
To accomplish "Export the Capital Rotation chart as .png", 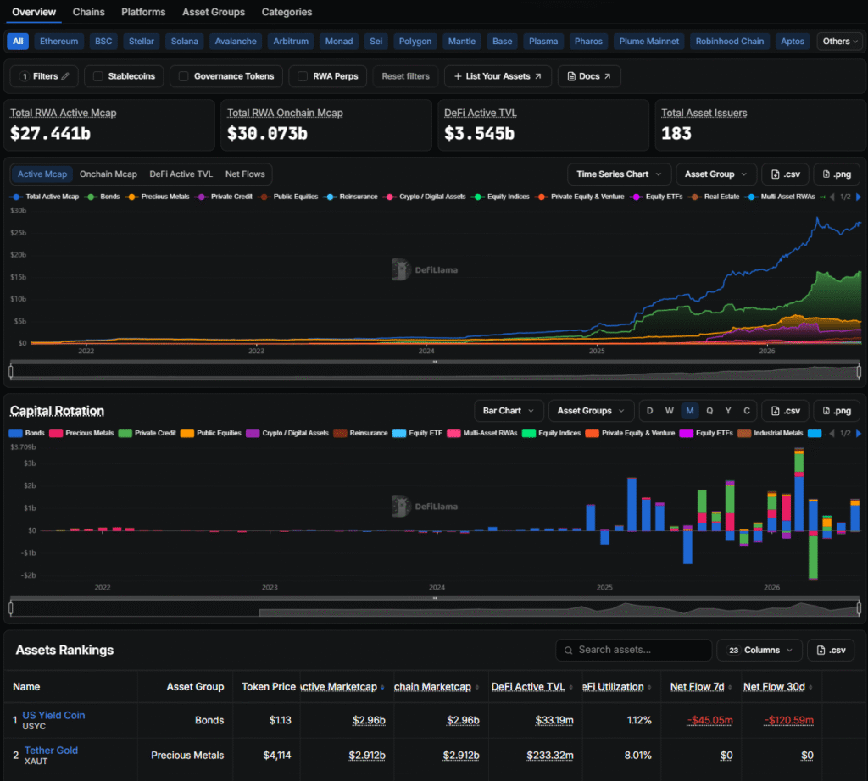I will [x=836, y=411].
